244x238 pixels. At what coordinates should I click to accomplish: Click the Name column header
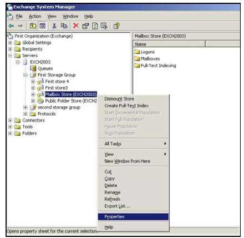169,44
